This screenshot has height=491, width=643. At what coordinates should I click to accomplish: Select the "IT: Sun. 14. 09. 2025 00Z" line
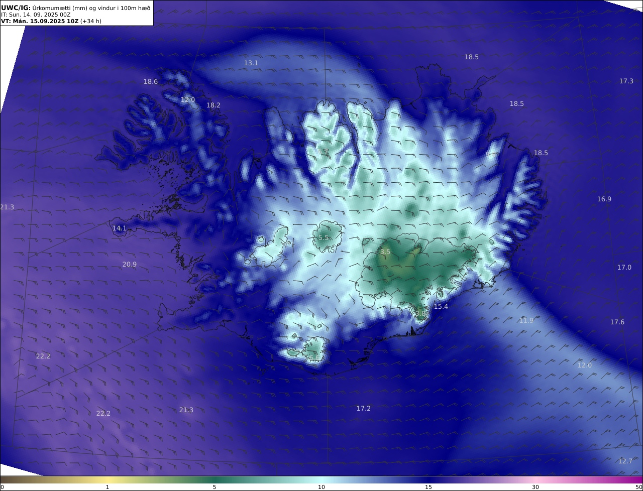[36, 15]
